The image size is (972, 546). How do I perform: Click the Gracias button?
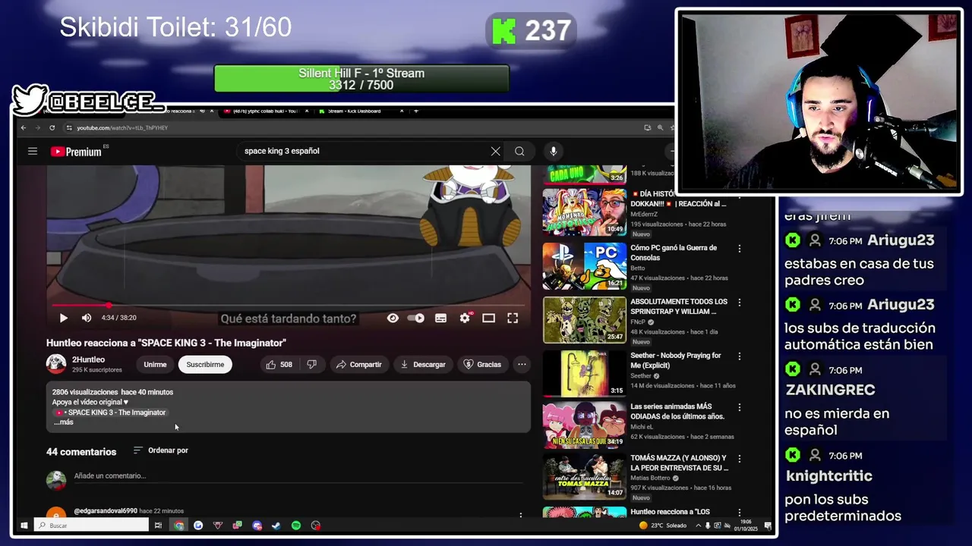pyautogui.click(x=482, y=365)
